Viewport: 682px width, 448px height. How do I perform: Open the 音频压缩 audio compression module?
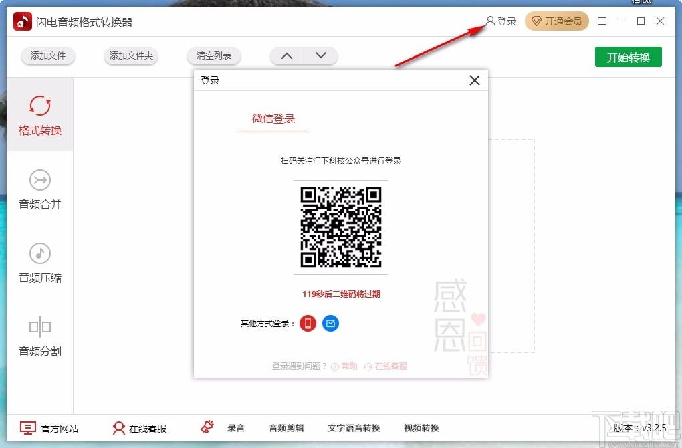coord(40,262)
